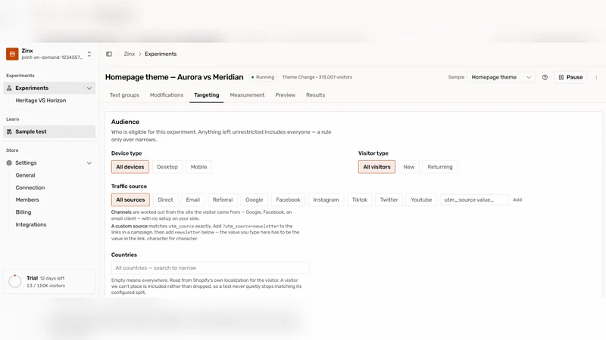Open the store switcher up-down arrows
Viewport: 606px width, 340px height.
(89, 54)
